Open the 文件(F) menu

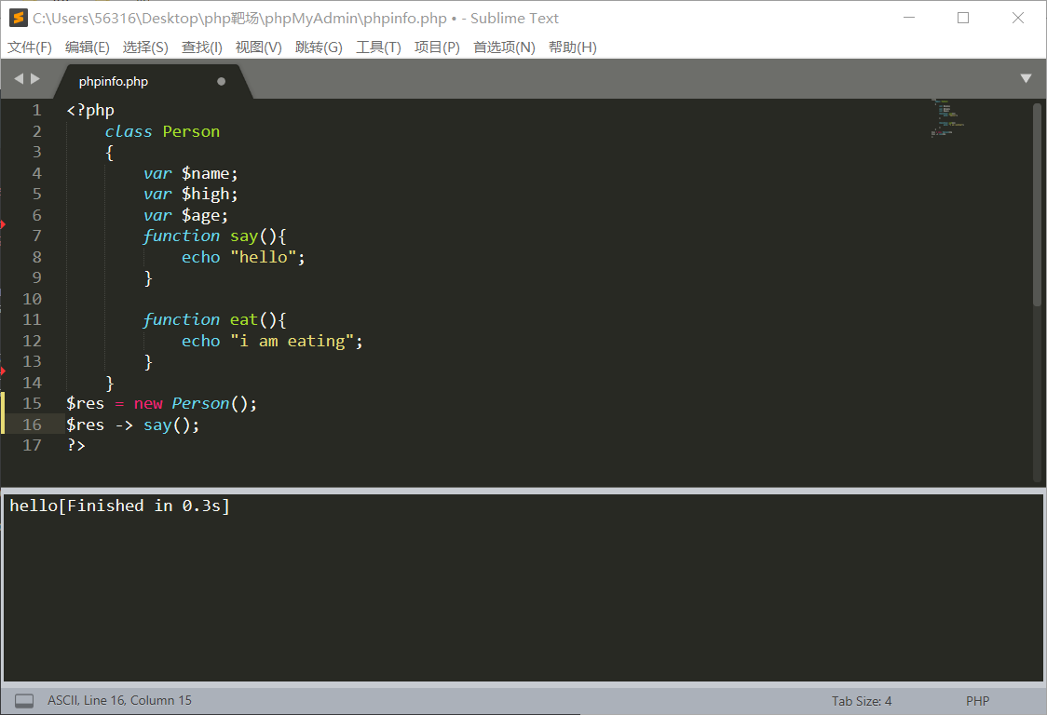point(30,47)
